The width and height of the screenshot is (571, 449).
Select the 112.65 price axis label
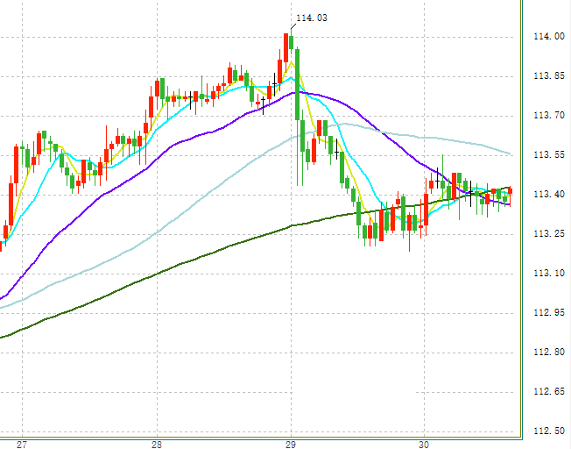(x=546, y=392)
